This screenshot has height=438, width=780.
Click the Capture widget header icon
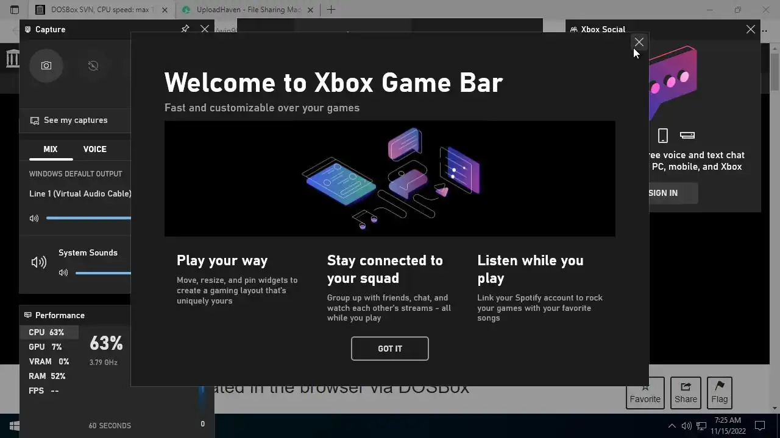pyautogui.click(x=28, y=29)
